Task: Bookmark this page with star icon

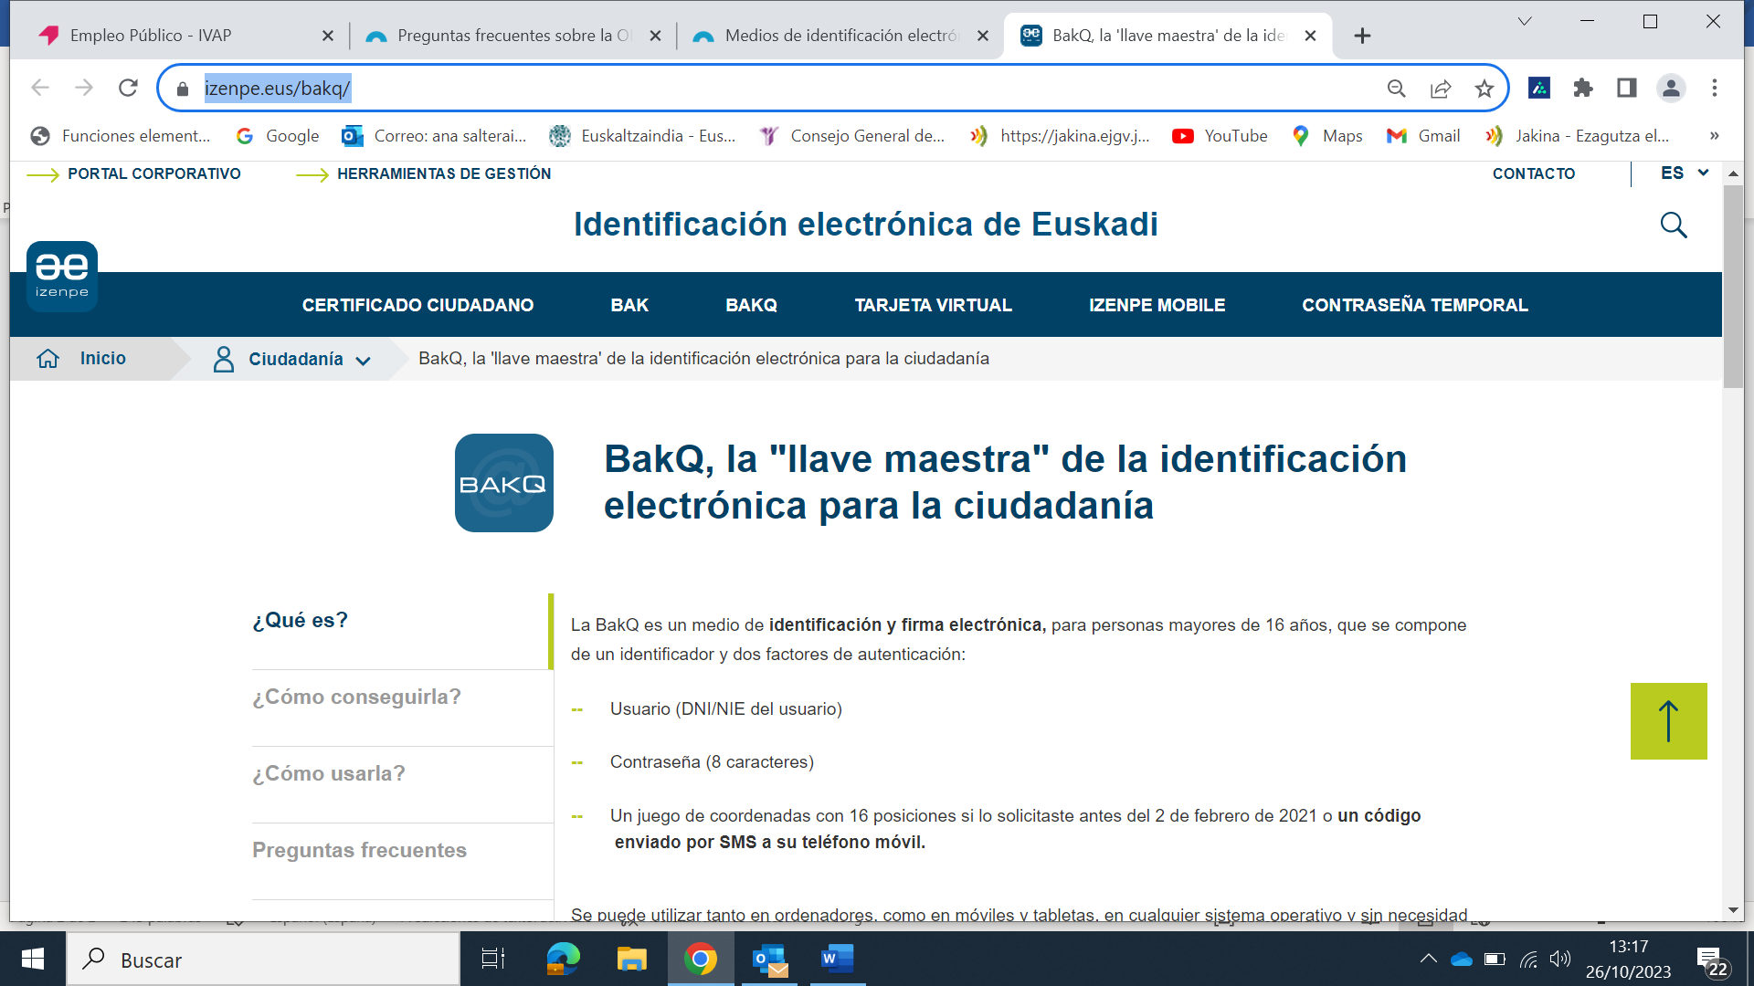Action: [x=1484, y=89]
